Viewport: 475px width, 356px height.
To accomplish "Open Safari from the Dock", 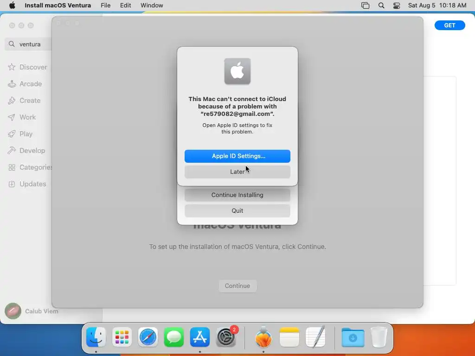I will [148, 337].
